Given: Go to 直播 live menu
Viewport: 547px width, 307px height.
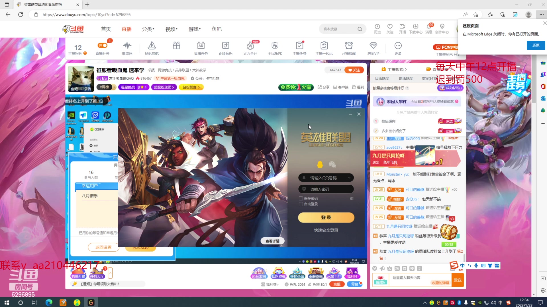Looking at the screenshot, I should coord(126,29).
